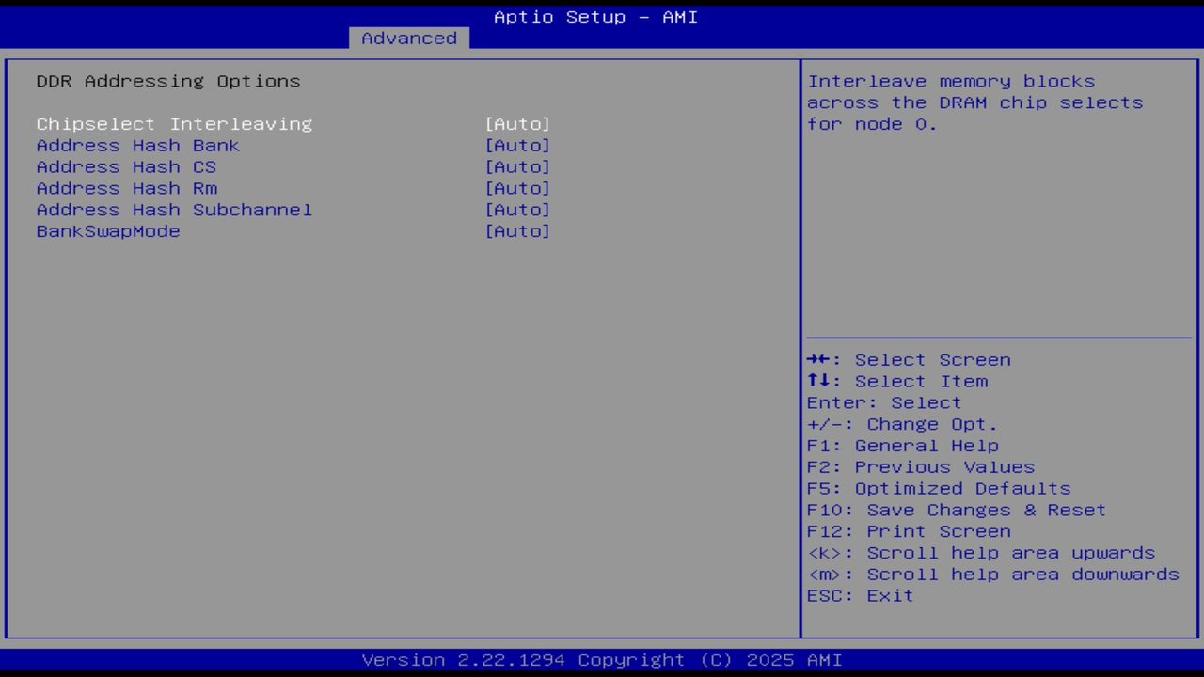Click Scroll help area downwards entry
Screen dimensions: 1204x677
[993, 574]
